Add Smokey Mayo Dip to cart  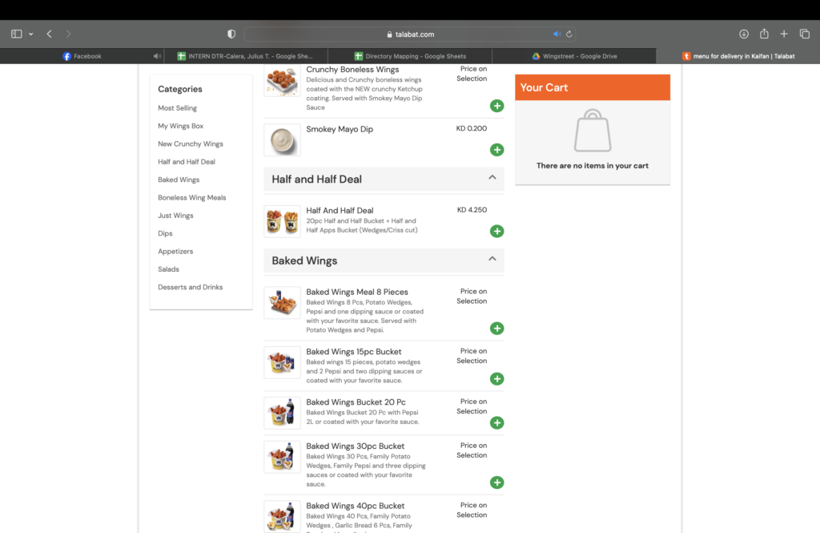(496, 150)
